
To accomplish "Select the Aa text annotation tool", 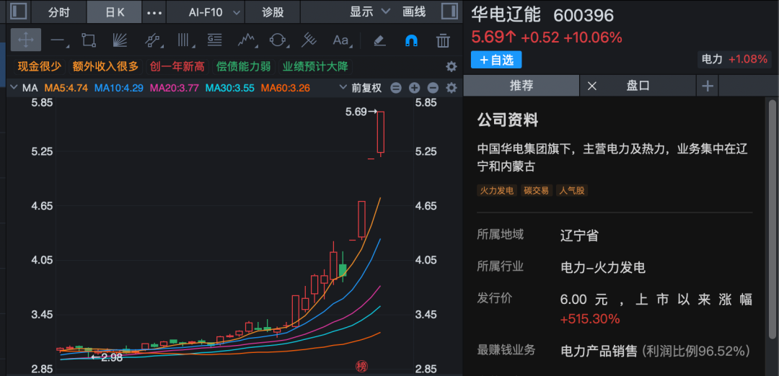I will [x=341, y=40].
